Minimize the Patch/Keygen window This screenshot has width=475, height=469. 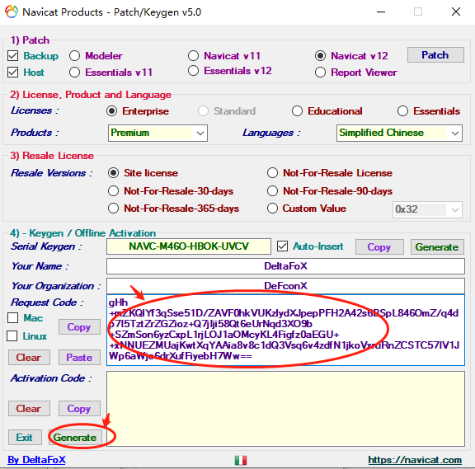381,12
